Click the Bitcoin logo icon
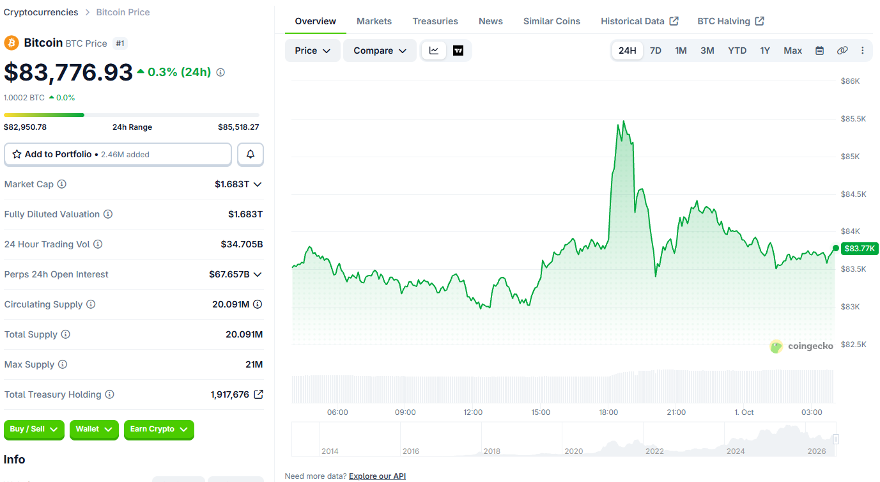Image resolution: width=880 pixels, height=482 pixels. pyautogui.click(x=12, y=43)
